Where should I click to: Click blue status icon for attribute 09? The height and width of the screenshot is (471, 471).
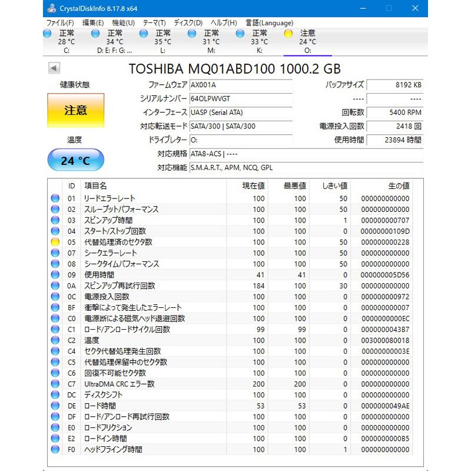[55, 275]
